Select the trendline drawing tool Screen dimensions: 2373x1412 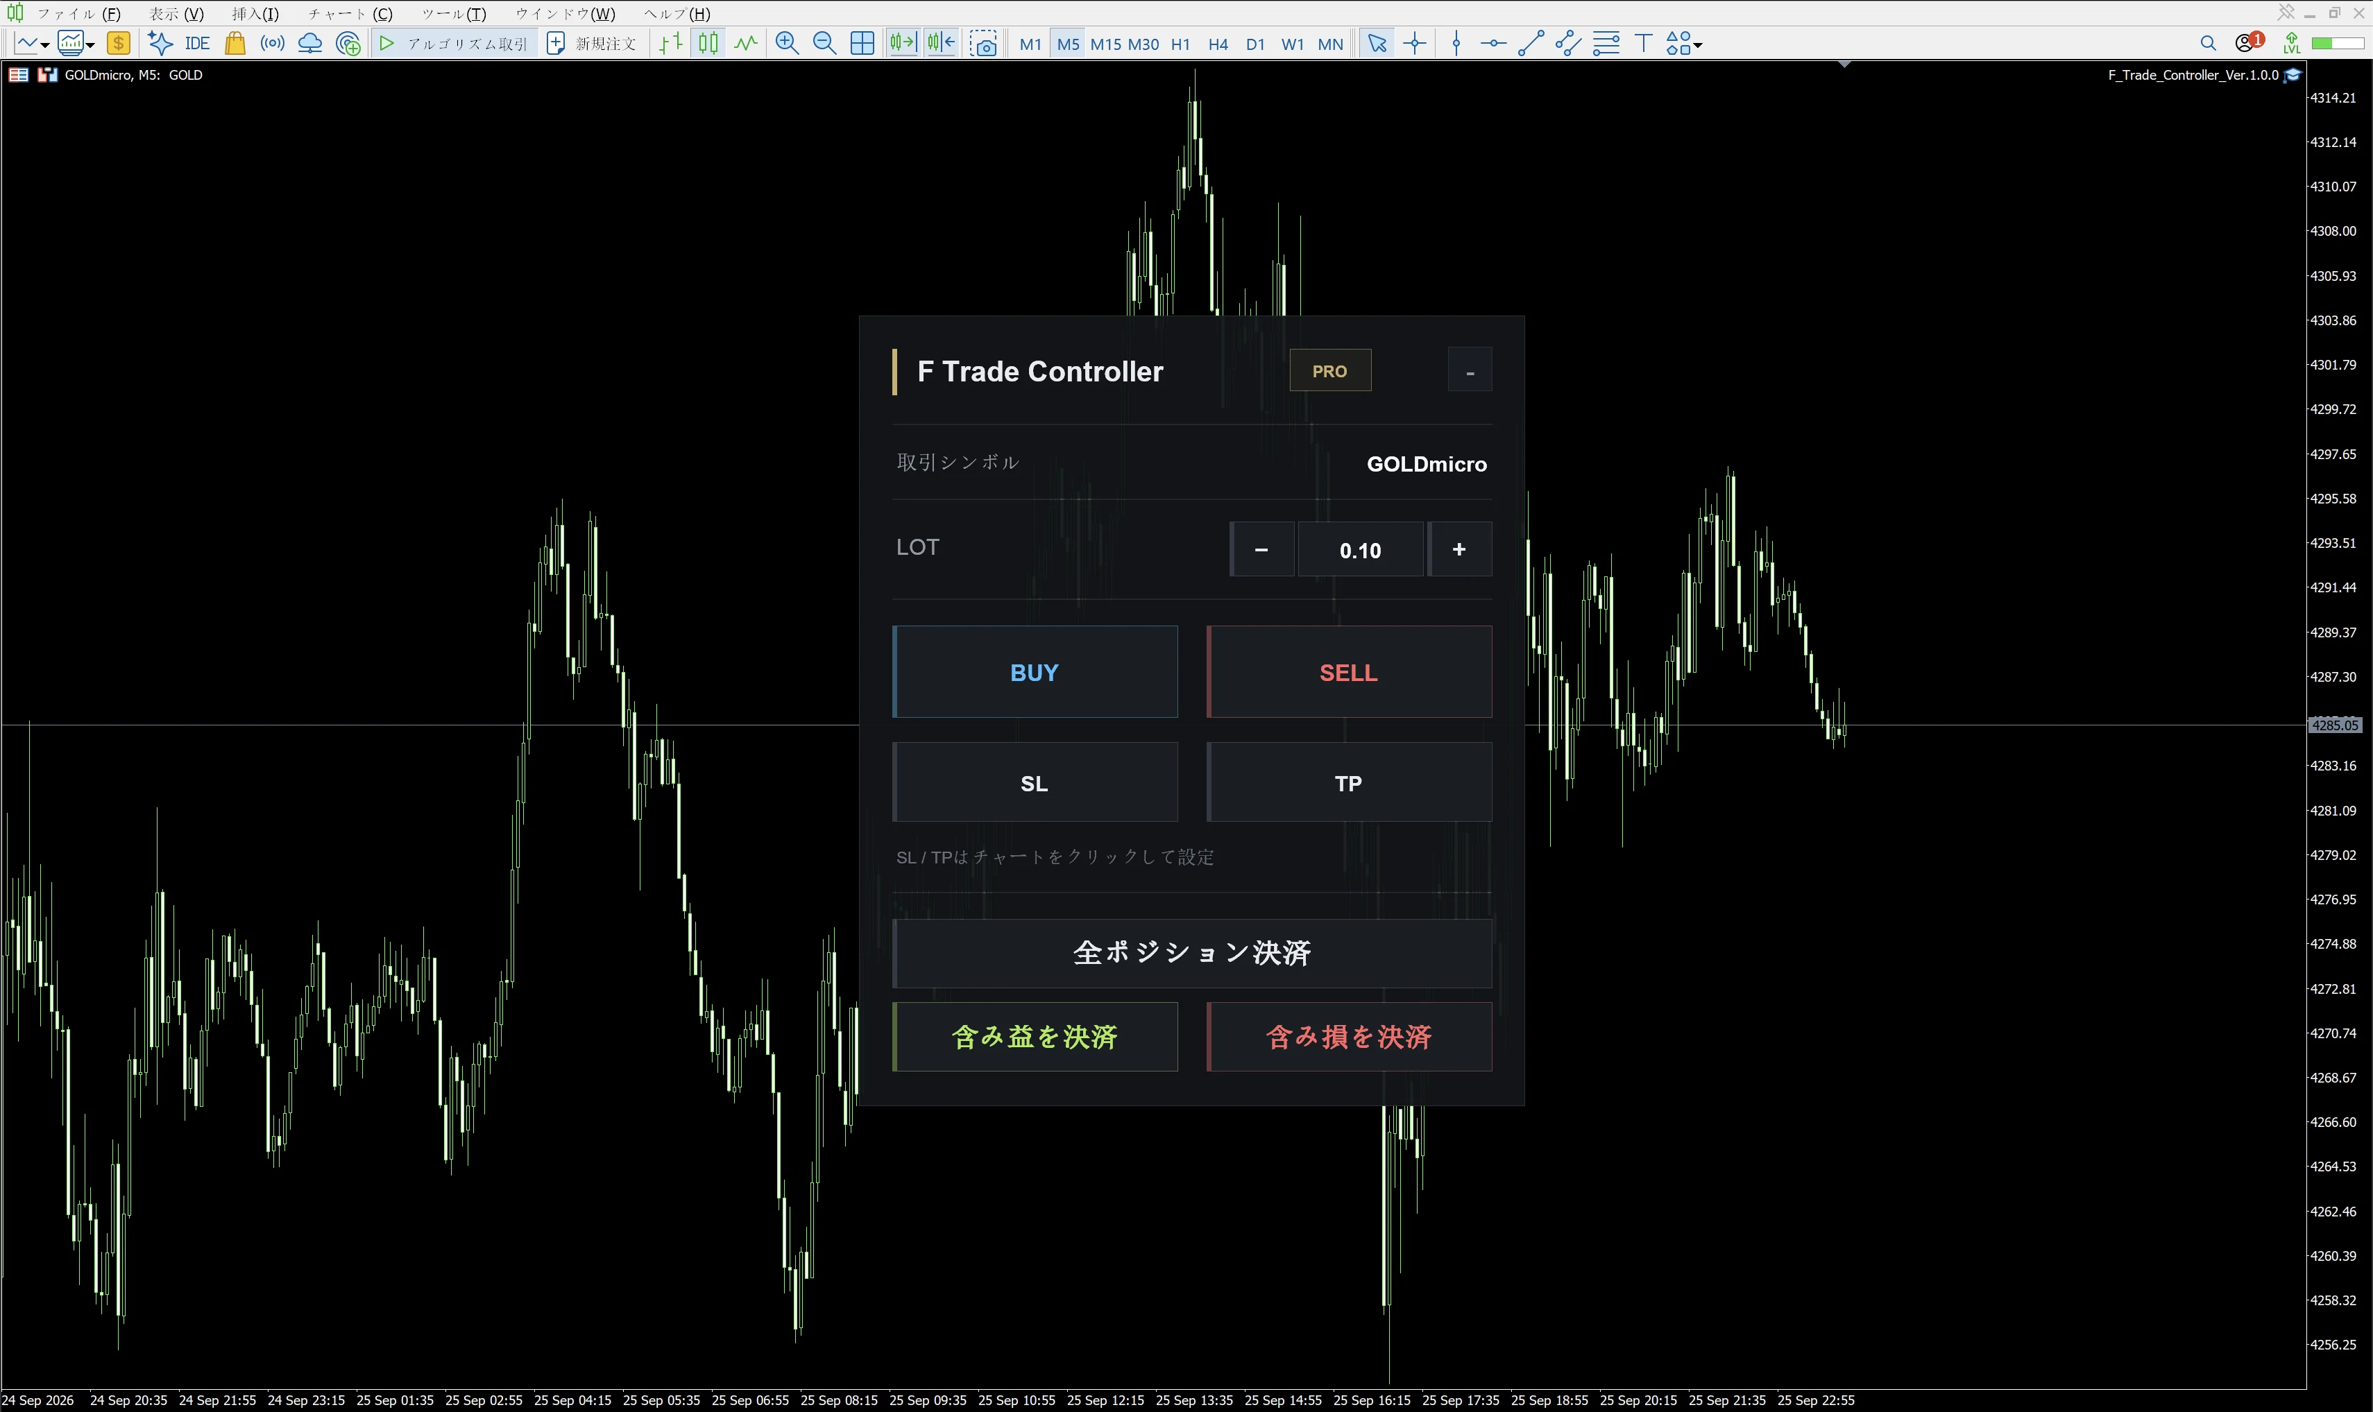click(x=1530, y=43)
